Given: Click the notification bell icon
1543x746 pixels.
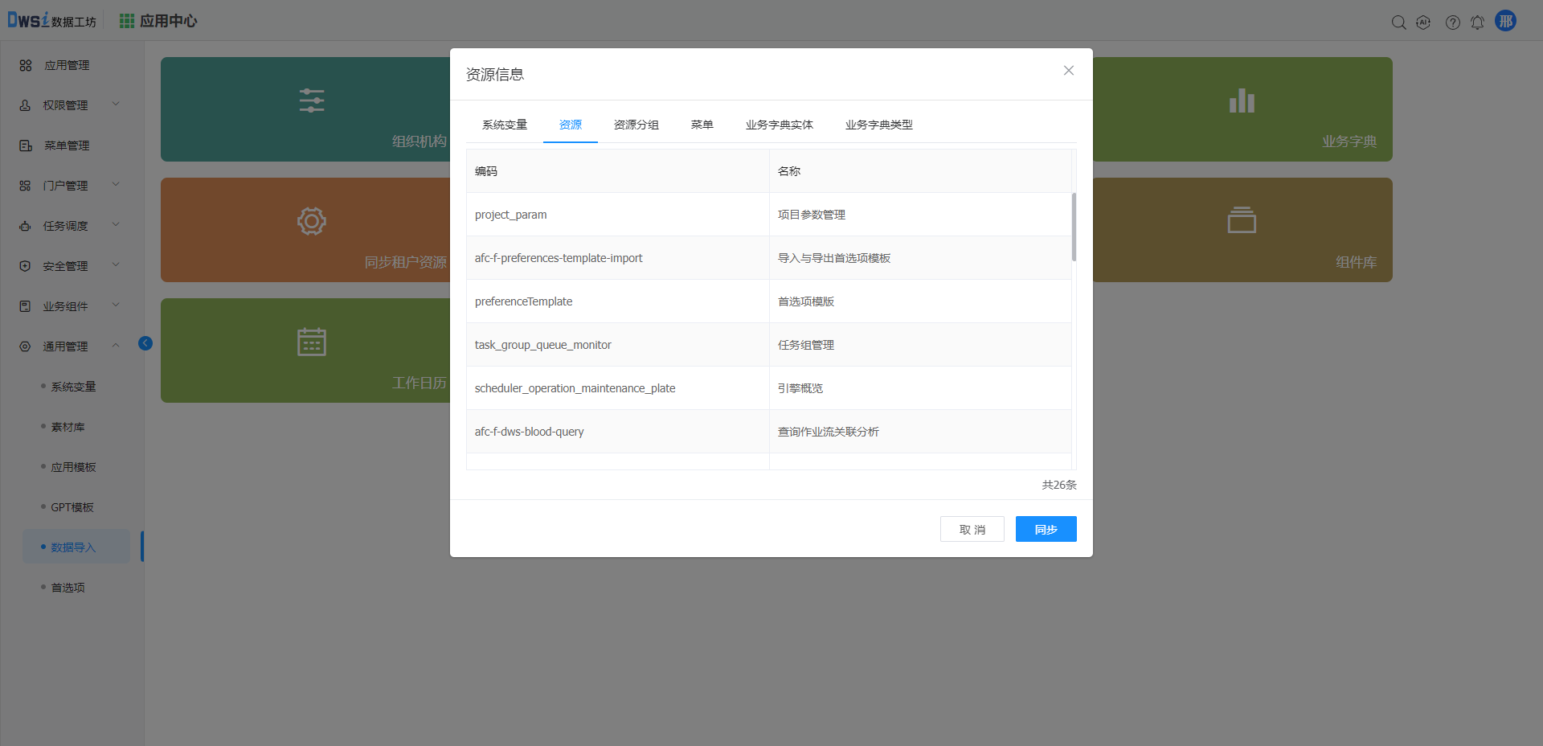Looking at the screenshot, I should [x=1477, y=23].
